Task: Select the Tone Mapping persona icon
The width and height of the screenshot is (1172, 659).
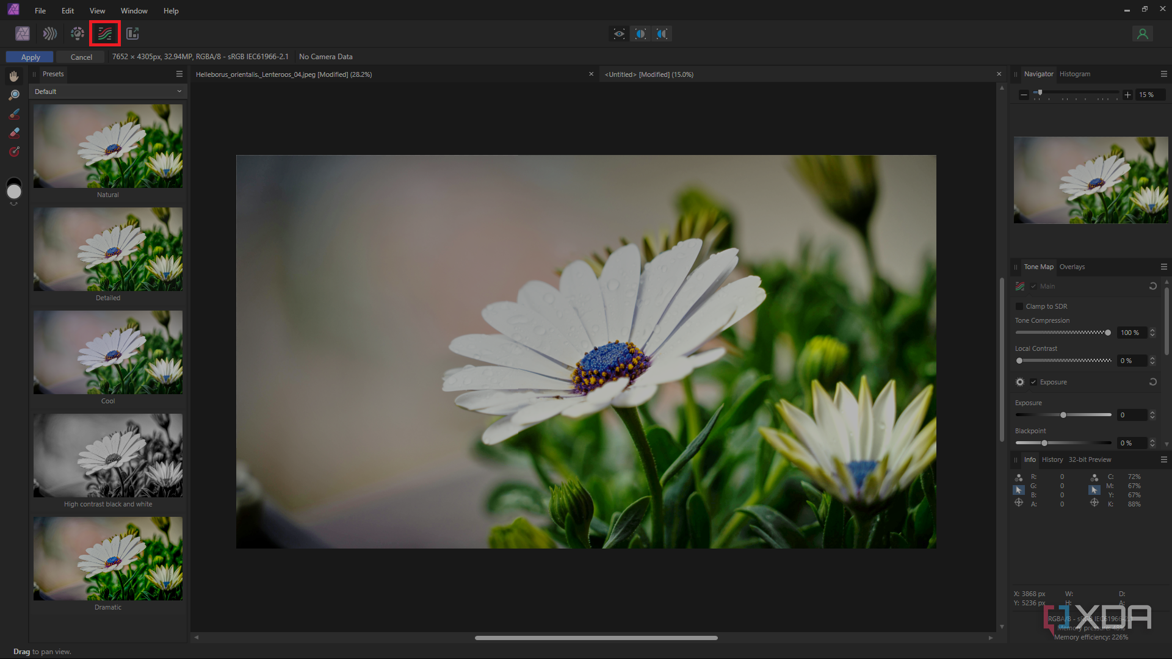Action: pos(105,34)
